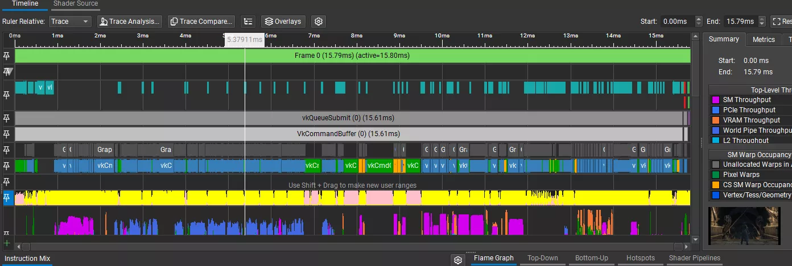Open the Overlays options
Viewport: 792px width, 266px height.
(283, 22)
